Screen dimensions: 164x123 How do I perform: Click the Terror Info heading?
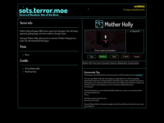(x=26, y=23)
